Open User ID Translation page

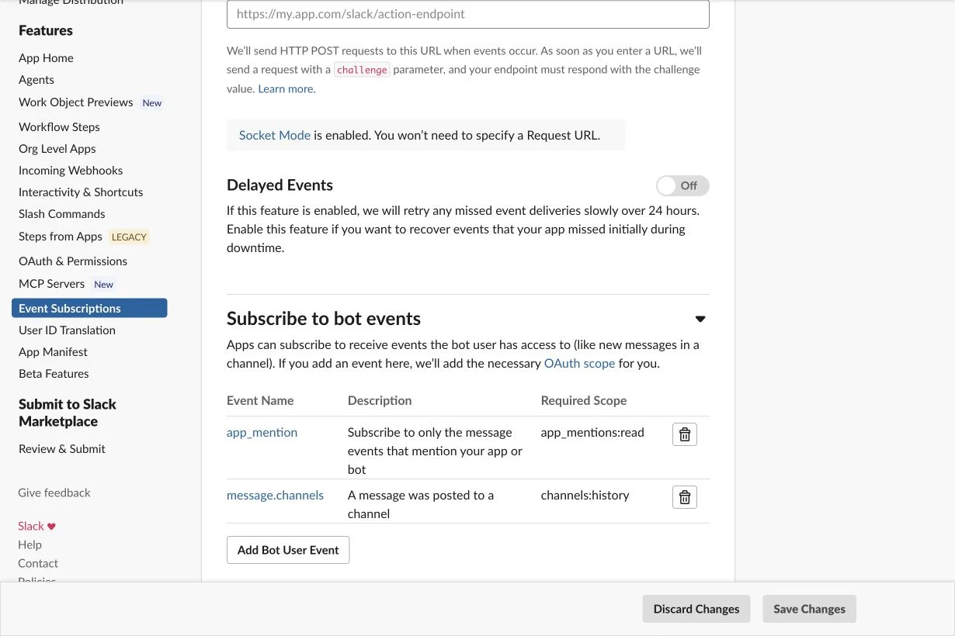pos(67,330)
